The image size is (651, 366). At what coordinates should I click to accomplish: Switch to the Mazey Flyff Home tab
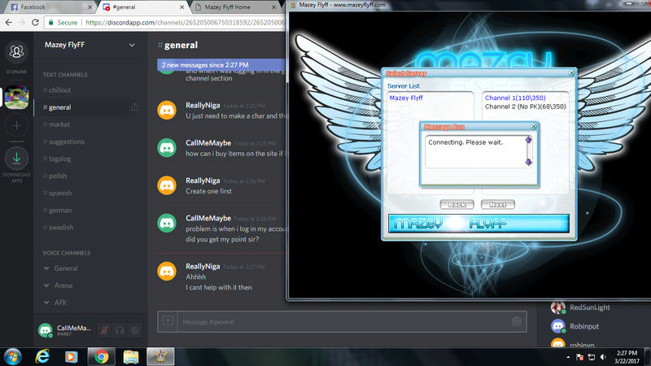click(235, 7)
